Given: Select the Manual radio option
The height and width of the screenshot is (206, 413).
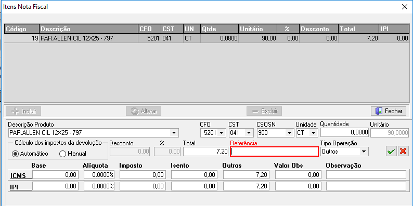Looking at the screenshot, I should click(x=73, y=154).
